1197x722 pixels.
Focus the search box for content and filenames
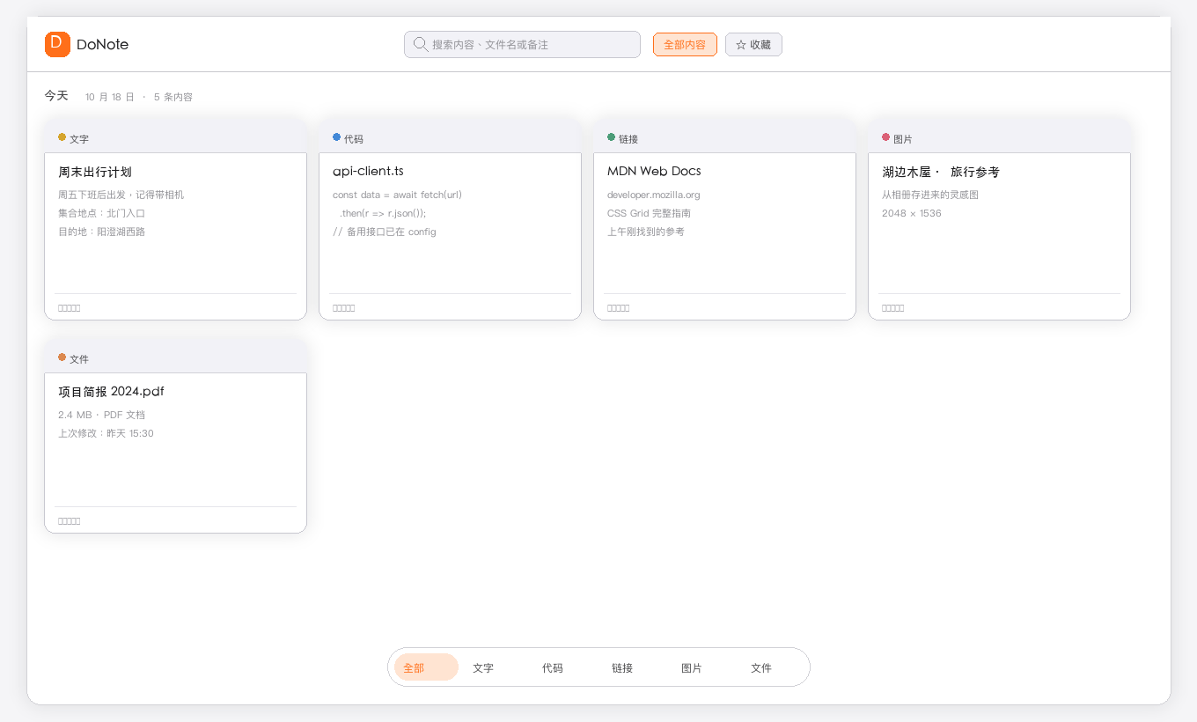pos(522,44)
